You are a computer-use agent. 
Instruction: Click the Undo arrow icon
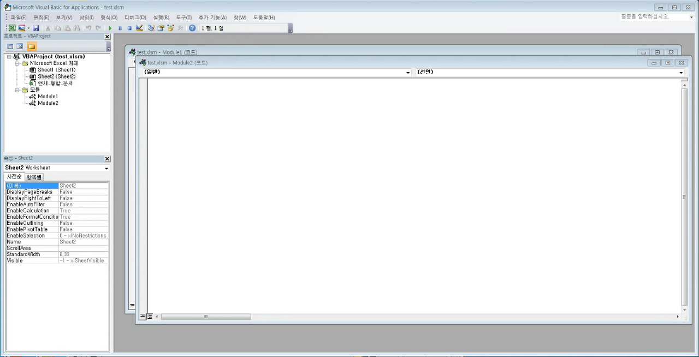[88, 28]
